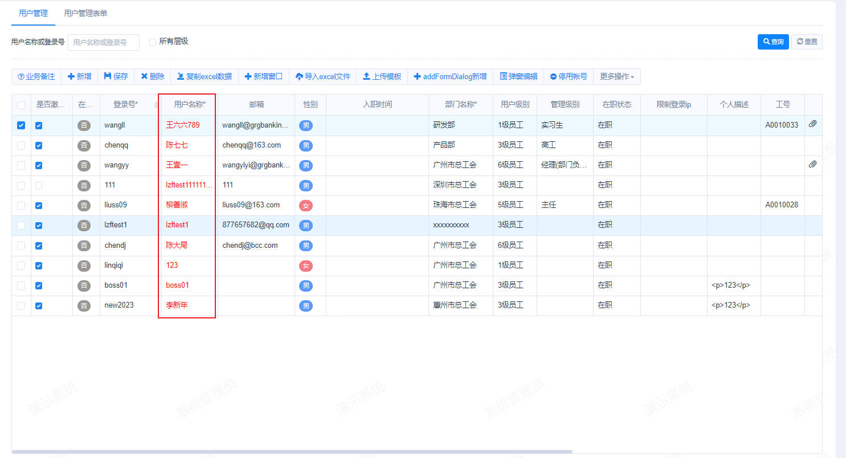Screen dimensions: 846x458
Task: Click 导入excel文件 button
Action: 323,76
